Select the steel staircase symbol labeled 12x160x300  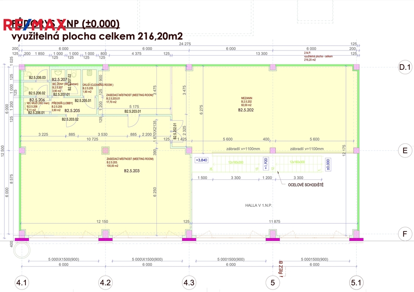click(x=235, y=163)
